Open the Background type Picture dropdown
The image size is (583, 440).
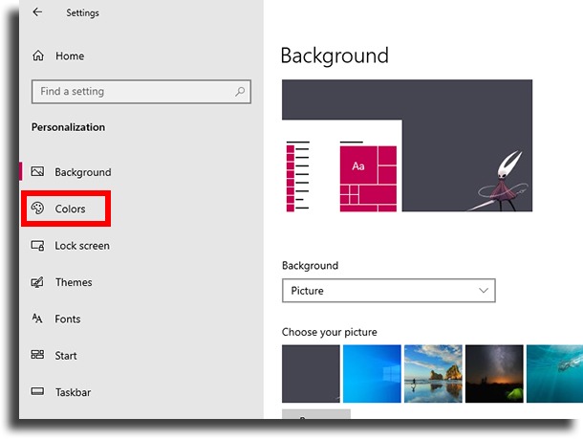389,291
